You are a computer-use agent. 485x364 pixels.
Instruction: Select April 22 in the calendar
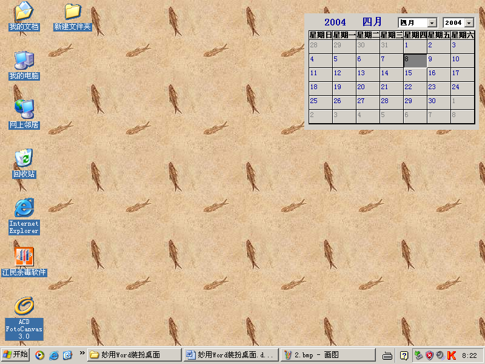(x=415, y=89)
